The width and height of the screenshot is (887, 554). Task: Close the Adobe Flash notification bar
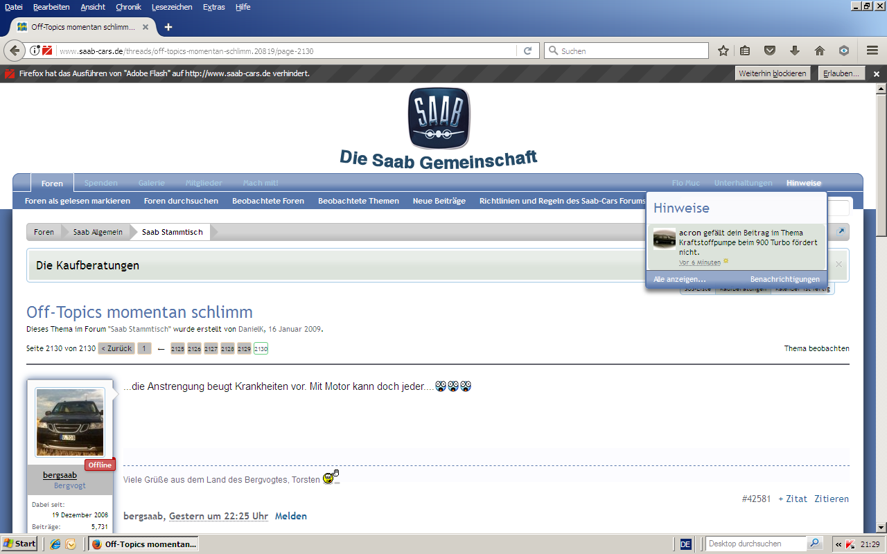click(x=876, y=73)
